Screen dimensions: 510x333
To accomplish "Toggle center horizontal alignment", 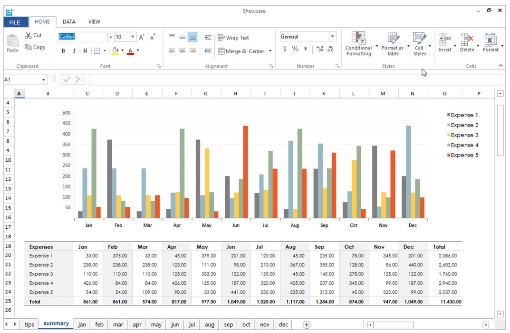I will [182, 51].
